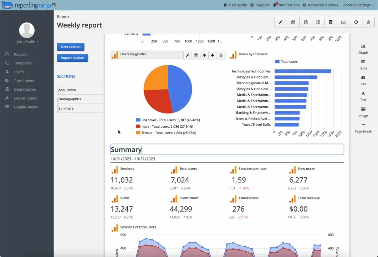Select the Views value 13,247
Screen dimensions: 378x257
tap(122, 209)
